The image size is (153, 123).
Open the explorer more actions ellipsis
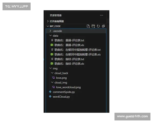tap(101, 15)
